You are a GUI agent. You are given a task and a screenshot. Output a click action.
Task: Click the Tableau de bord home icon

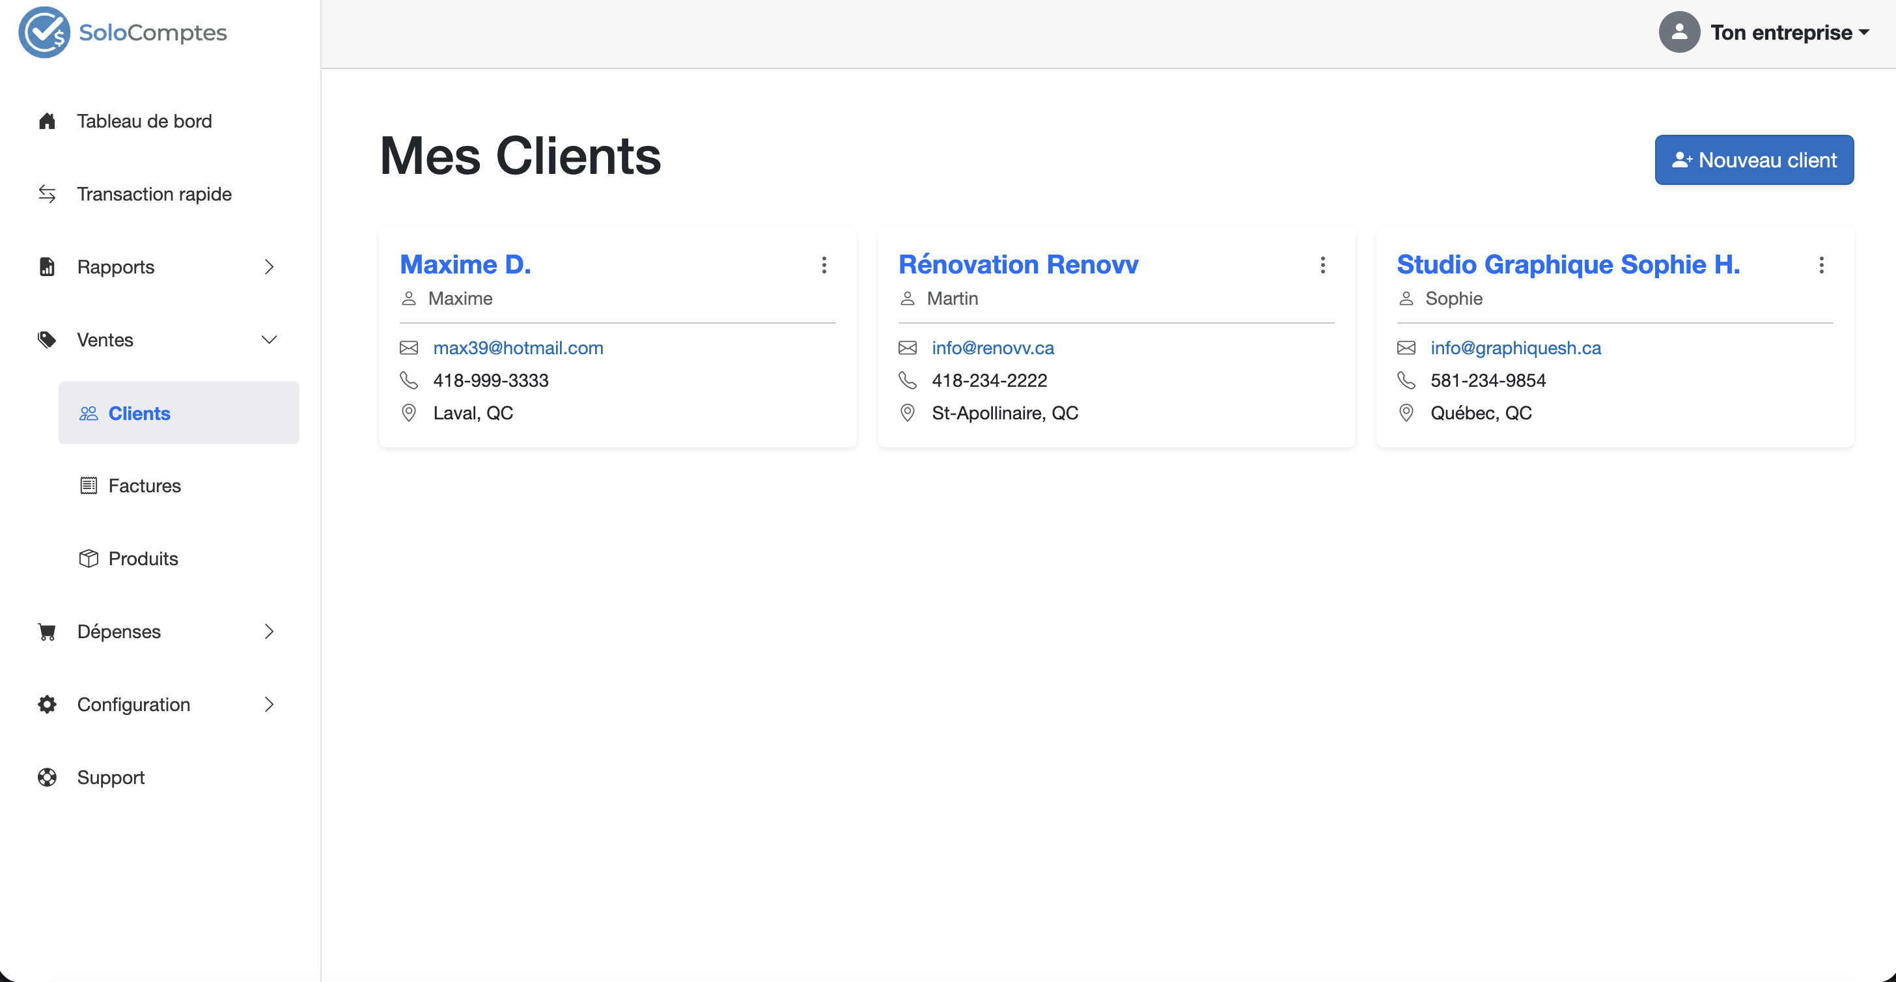47,120
